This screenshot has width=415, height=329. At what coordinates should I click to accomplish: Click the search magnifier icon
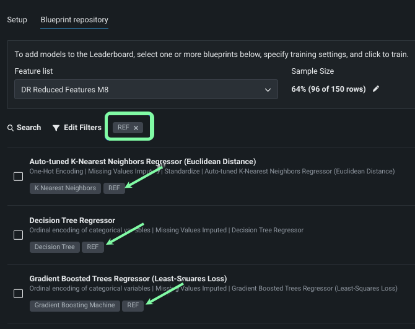11,128
